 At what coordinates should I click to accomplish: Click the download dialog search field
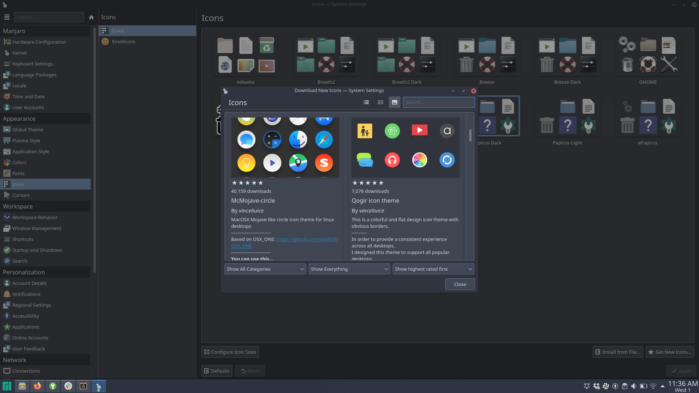(x=439, y=103)
